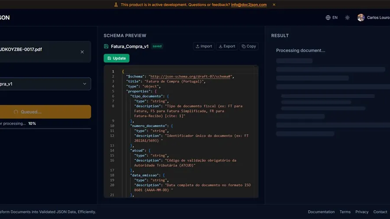Click the RESULT panel heading
This screenshot has width=390, height=219.
[280, 35]
